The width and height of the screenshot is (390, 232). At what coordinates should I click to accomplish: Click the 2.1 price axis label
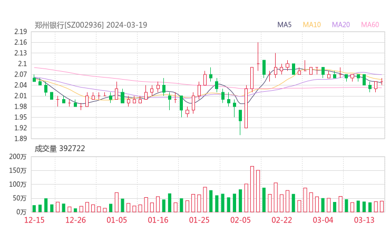[x=22, y=64]
